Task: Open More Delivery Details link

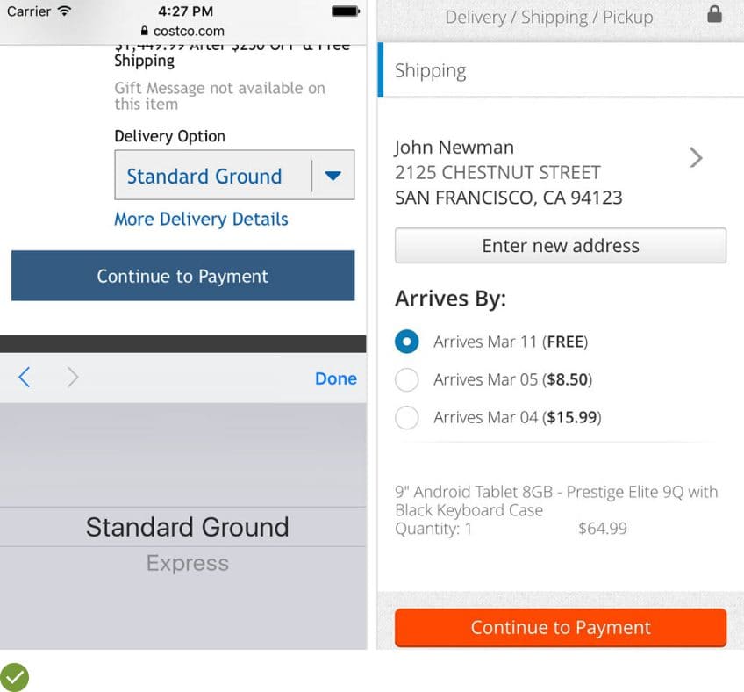Action: tap(201, 219)
